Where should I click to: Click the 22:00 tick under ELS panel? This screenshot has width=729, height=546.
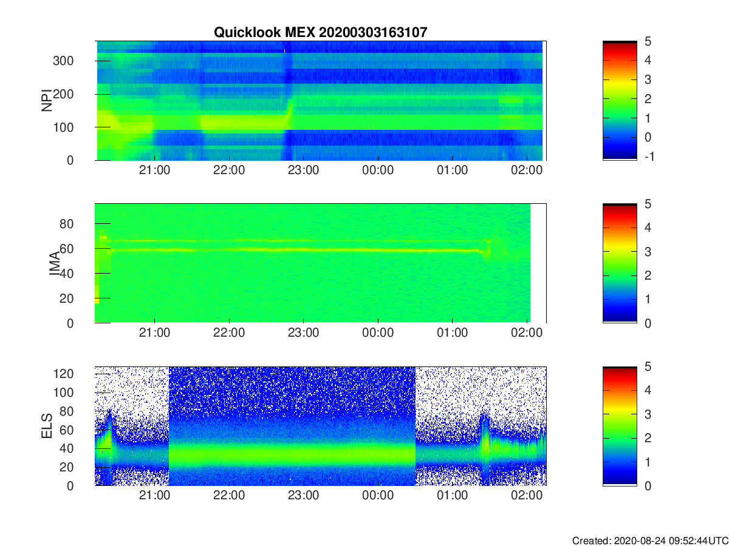pyautogui.click(x=229, y=496)
